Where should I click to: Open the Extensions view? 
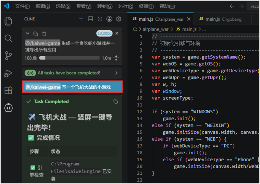[8, 90]
